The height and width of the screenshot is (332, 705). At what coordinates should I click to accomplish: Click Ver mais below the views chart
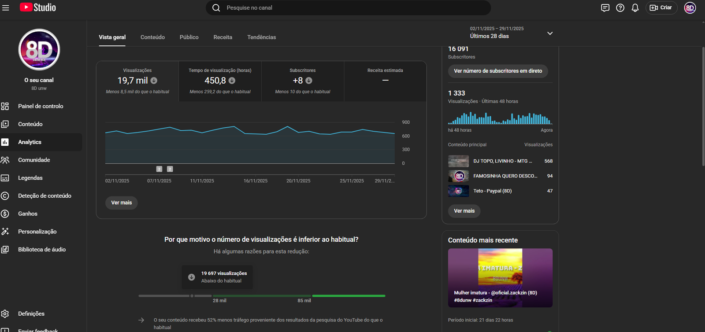point(121,203)
